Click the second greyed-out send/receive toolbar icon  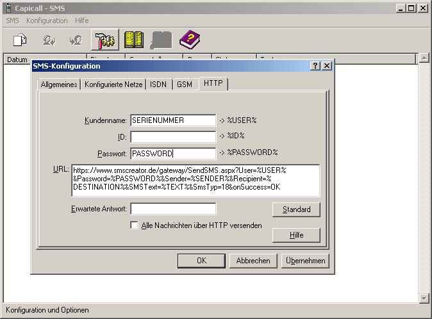click(75, 40)
